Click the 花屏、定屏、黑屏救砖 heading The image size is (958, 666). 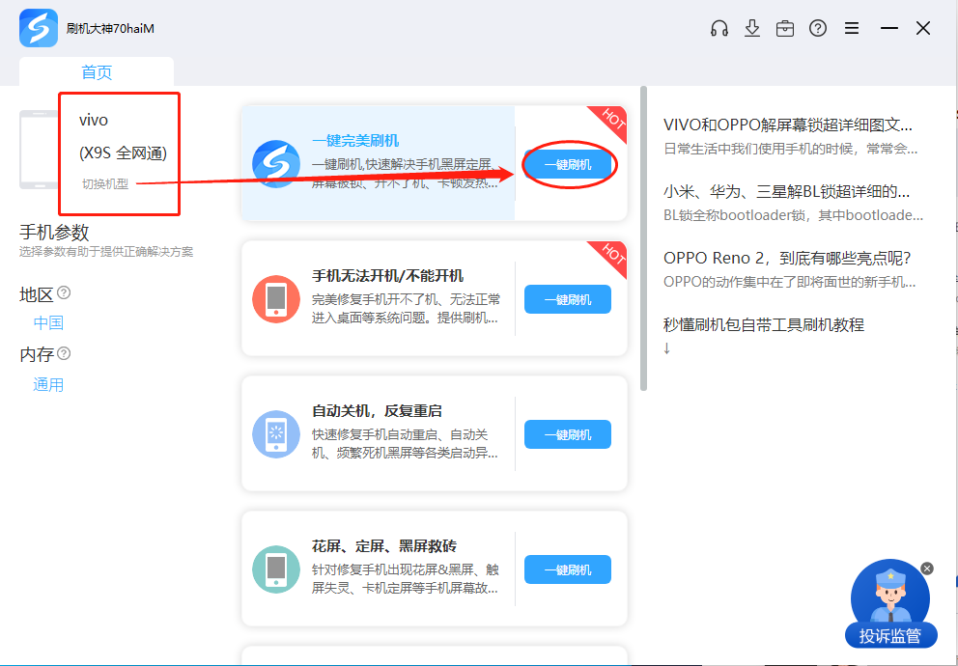(x=384, y=545)
